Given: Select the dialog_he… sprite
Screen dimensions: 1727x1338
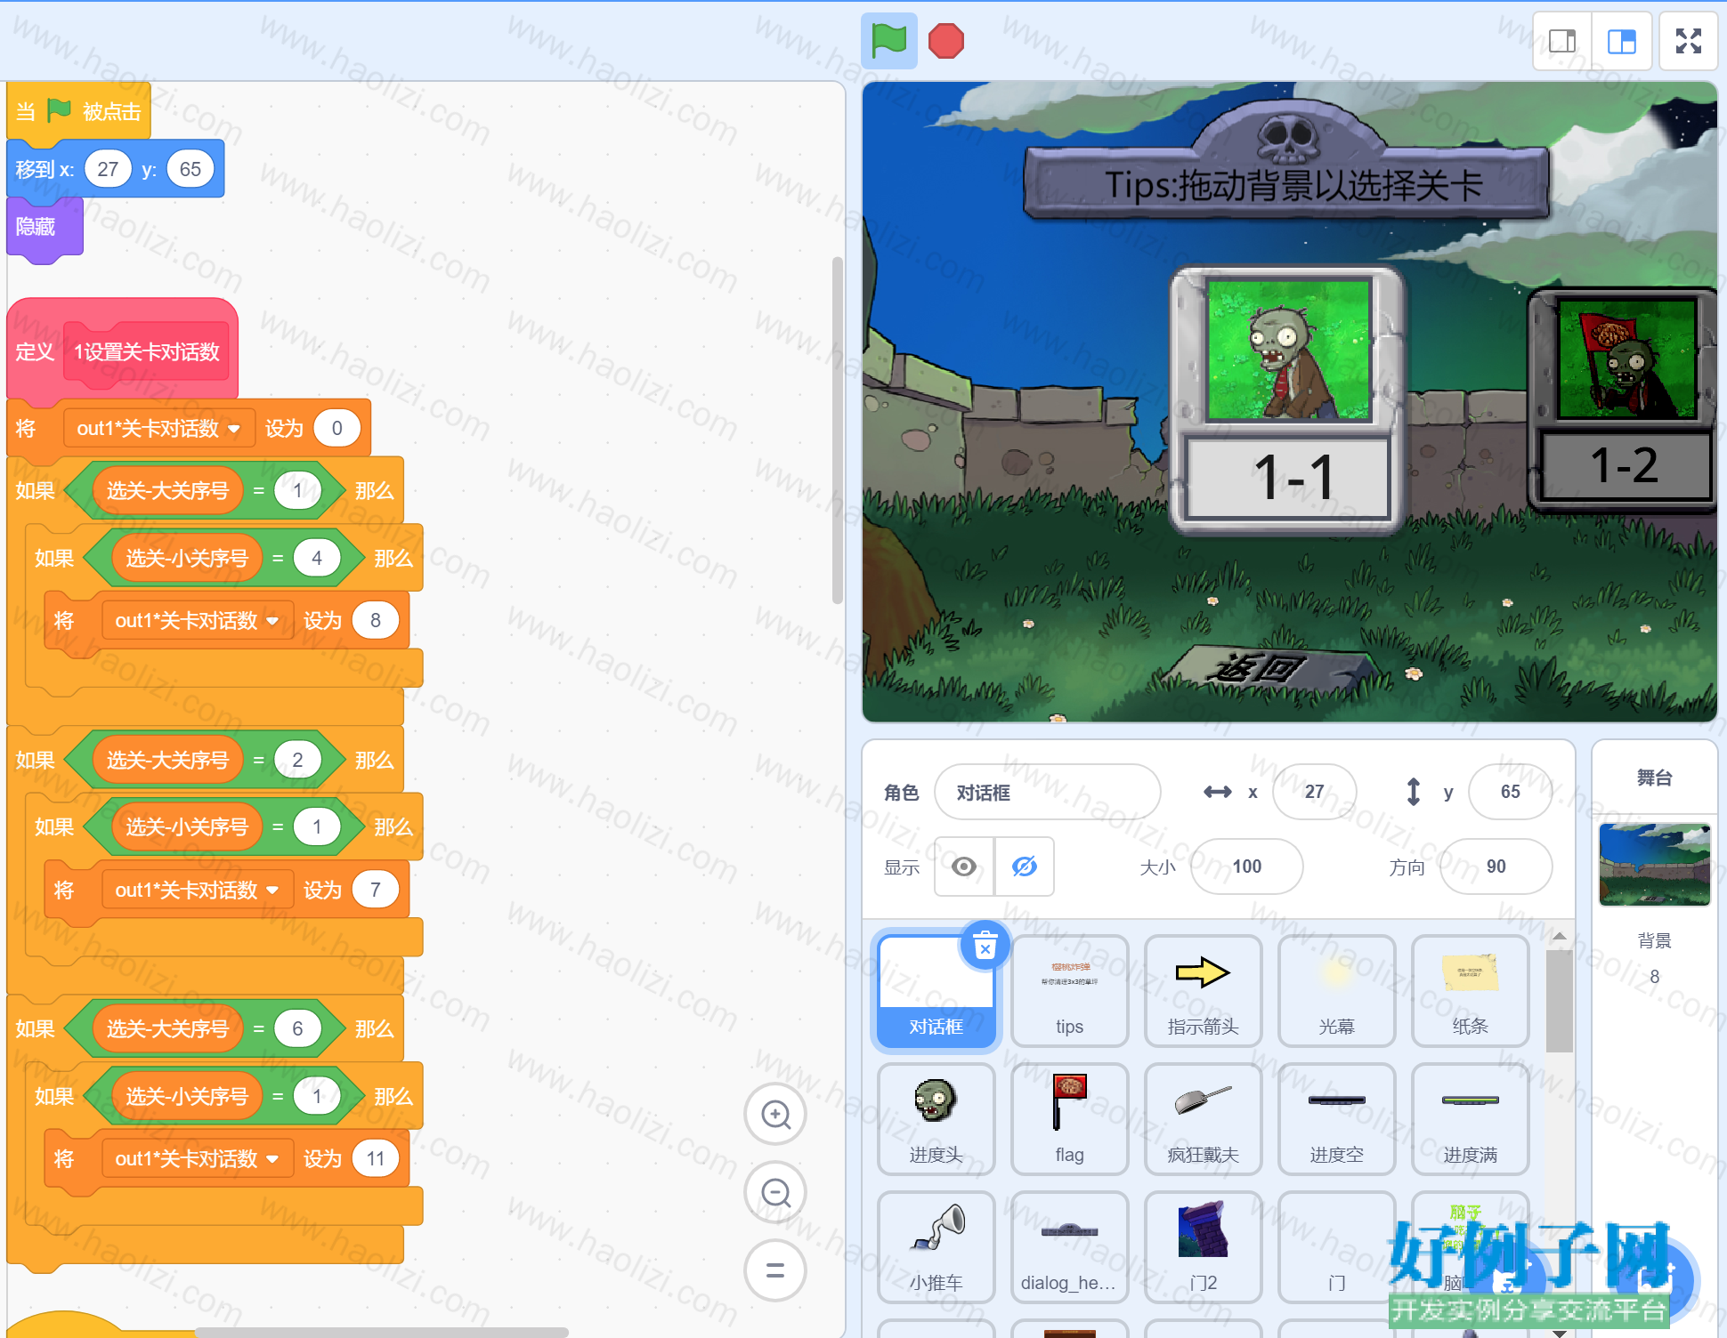Looking at the screenshot, I should coord(1070,1247).
